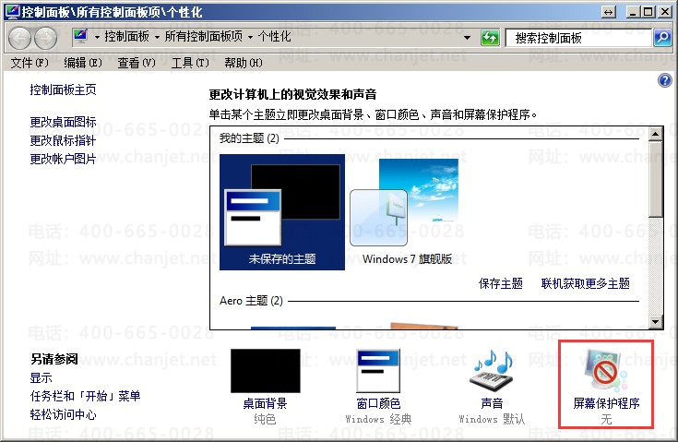Open the 文件(F) menu
The width and height of the screenshot is (678, 442).
tap(29, 63)
